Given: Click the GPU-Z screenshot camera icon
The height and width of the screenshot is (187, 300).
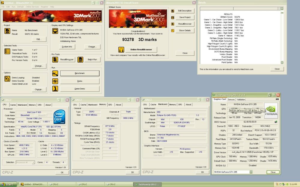Looking at the screenshot, I should tap(277, 99).
